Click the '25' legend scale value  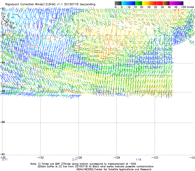(x=149, y=7)
